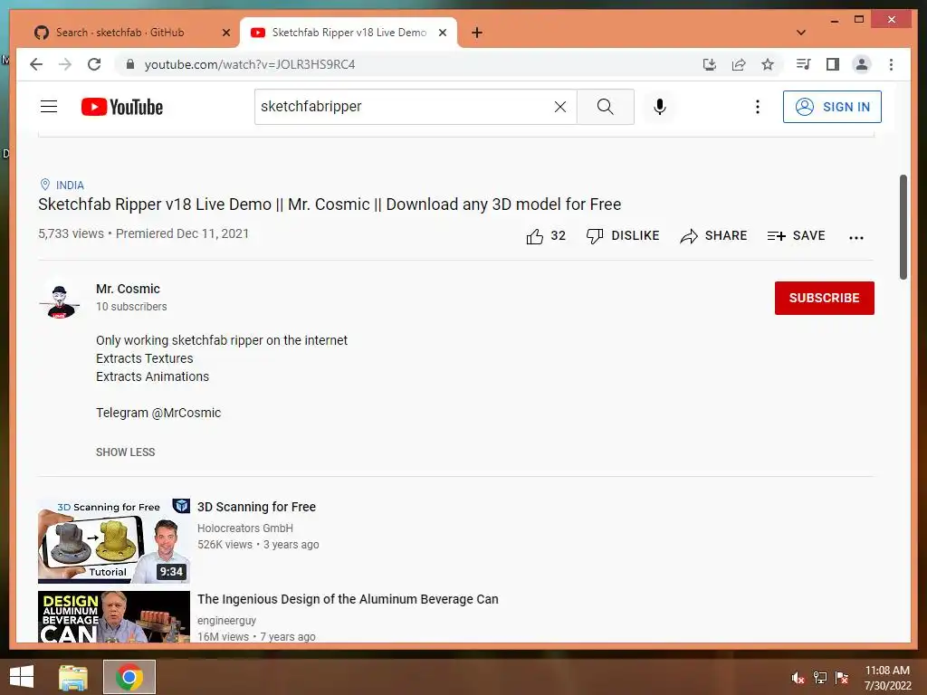Subscribe to Mr. Cosmic channel
The width and height of the screenshot is (927, 695).
824,298
